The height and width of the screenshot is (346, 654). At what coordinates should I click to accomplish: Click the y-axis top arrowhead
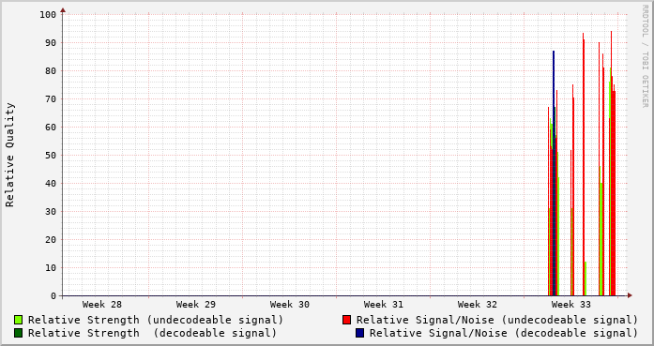pyautogui.click(x=63, y=10)
